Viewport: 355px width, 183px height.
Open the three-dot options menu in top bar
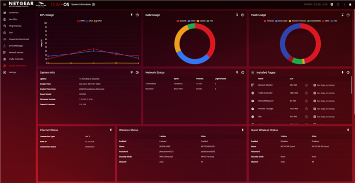click(344, 5)
